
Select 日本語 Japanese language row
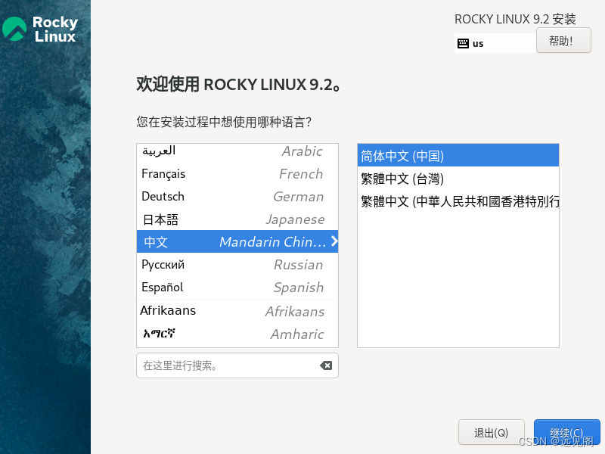click(x=237, y=219)
